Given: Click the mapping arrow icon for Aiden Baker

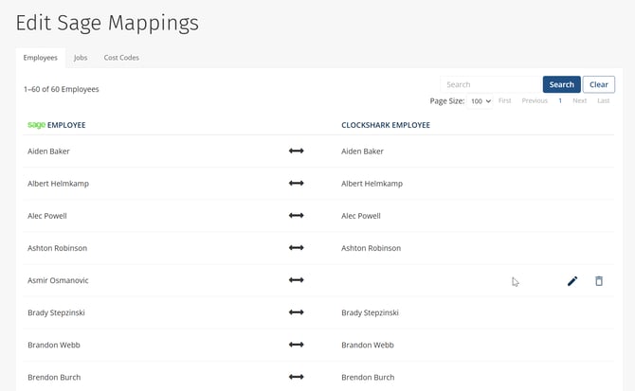Looking at the screenshot, I should 296,151.
